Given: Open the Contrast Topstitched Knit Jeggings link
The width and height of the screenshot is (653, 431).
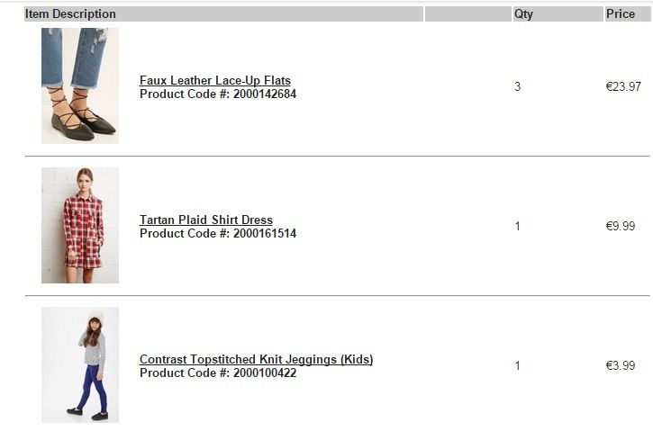Looking at the screenshot, I should 256,360.
